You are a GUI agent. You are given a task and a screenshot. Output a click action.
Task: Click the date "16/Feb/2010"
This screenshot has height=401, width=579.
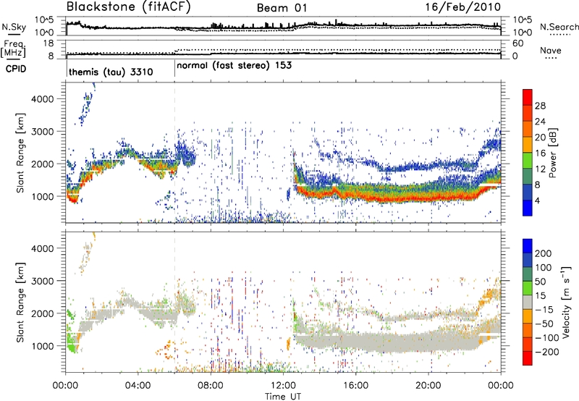tap(463, 7)
